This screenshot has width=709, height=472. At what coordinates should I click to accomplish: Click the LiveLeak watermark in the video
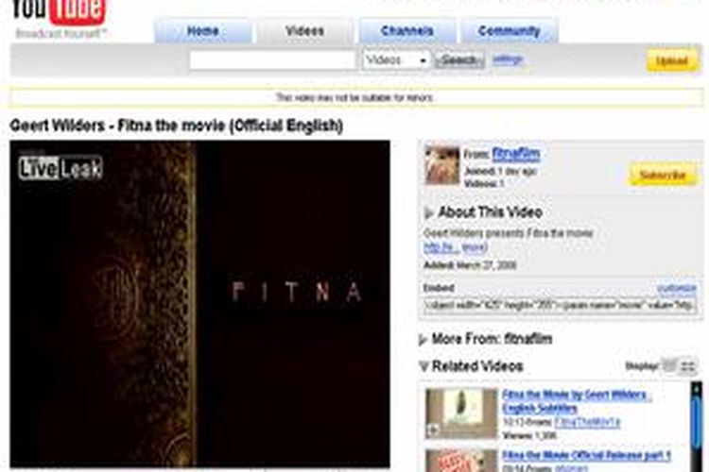pyautogui.click(x=61, y=168)
